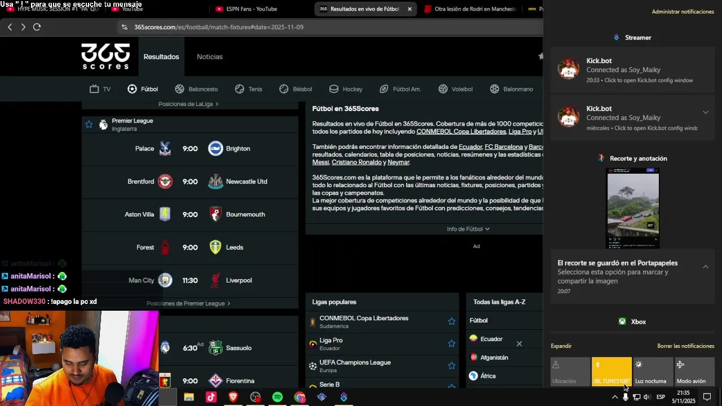The height and width of the screenshot is (406, 722).
Task: Open the Cristiano Ronaldo link
Action: point(356,162)
